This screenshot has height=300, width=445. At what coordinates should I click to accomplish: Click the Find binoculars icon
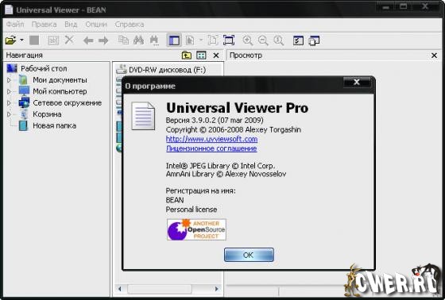pos(138,40)
